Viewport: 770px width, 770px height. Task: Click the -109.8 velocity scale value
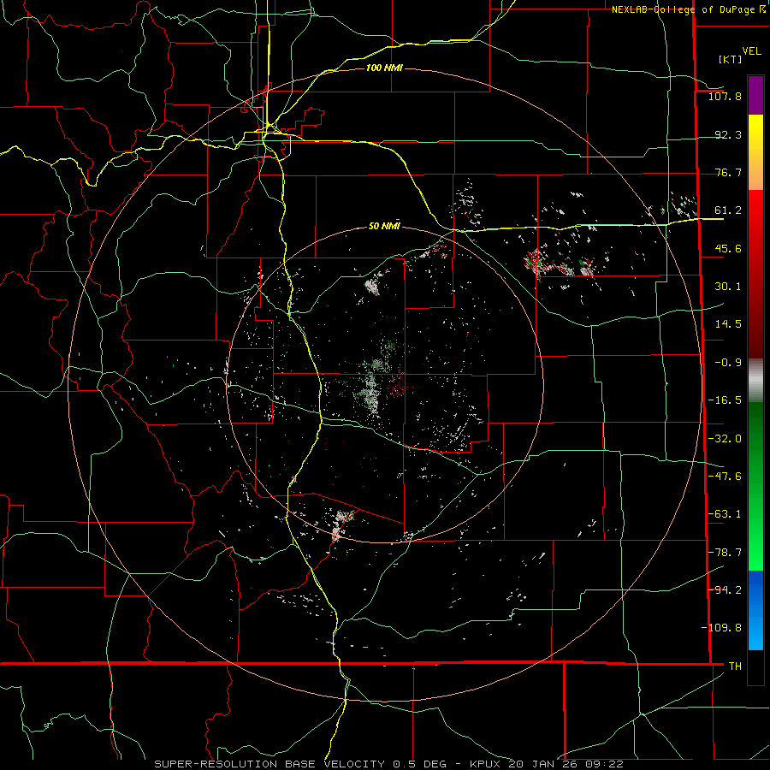tap(721, 628)
